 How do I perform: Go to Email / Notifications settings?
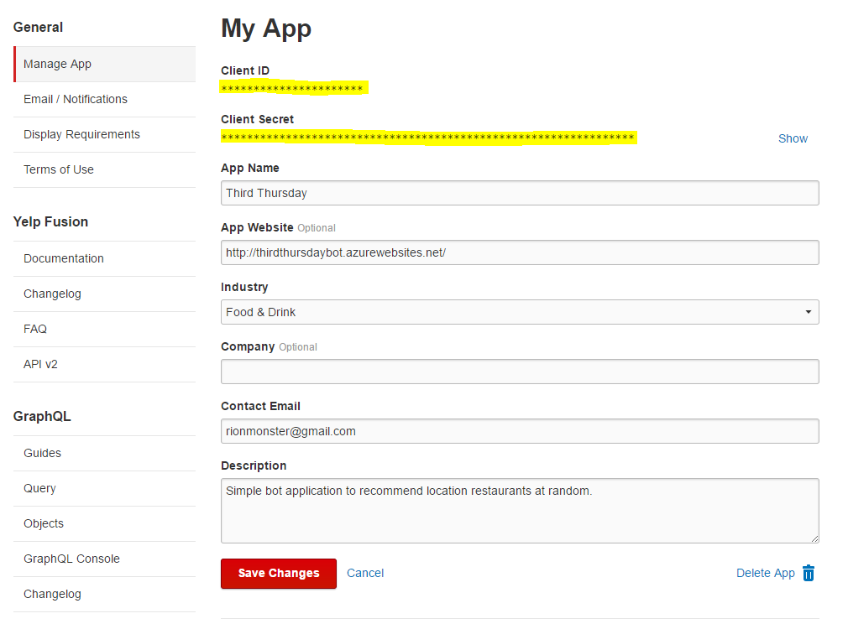pyautogui.click(x=104, y=99)
